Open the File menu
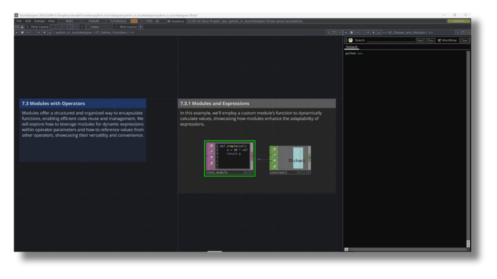 (x=19, y=21)
